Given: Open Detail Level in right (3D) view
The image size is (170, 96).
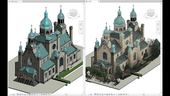Looking at the screenshot, I should pyautogui.click(x=95, y=94).
